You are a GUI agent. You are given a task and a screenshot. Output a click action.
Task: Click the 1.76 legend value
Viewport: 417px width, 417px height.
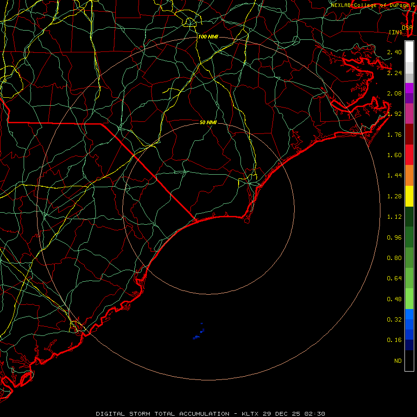click(394, 134)
